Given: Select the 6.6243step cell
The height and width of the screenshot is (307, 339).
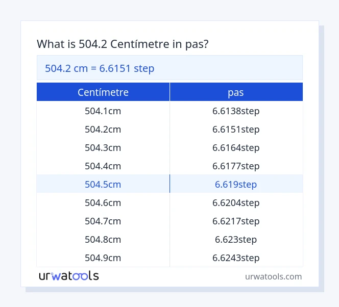Looking at the screenshot, I should point(236,258).
